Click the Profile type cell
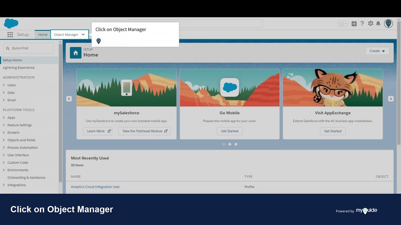Viewport: 401px width, 225px height. tap(249, 187)
